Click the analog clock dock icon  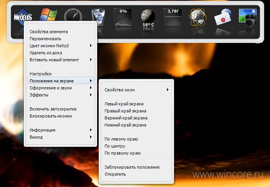tap(73, 16)
